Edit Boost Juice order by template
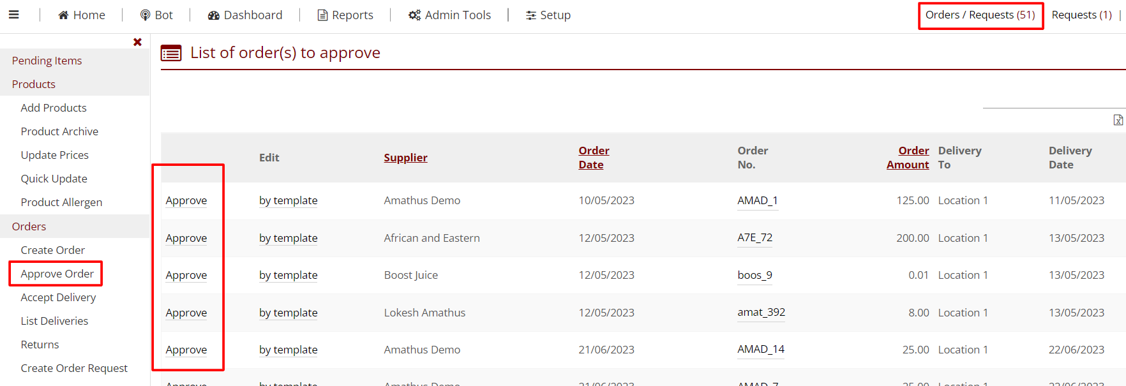The height and width of the screenshot is (386, 1126). (288, 275)
